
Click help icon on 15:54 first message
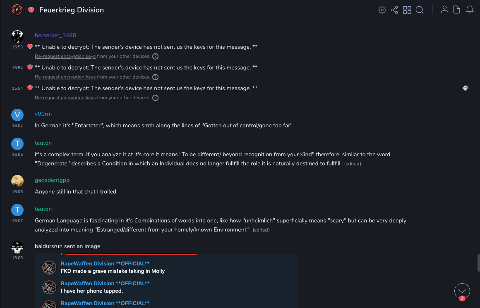click(155, 77)
